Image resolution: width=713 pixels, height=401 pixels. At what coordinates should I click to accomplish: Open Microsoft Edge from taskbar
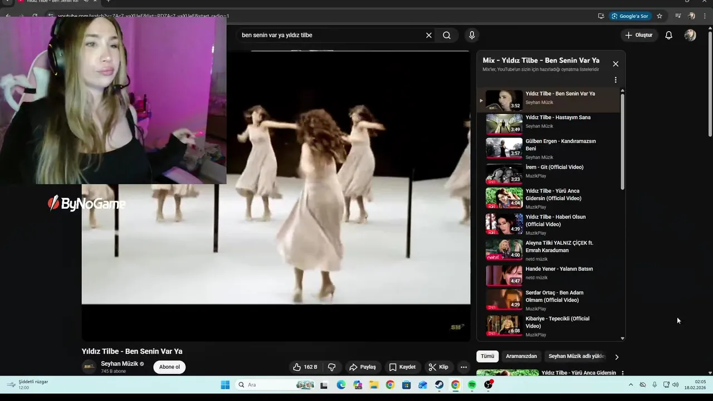point(341,385)
